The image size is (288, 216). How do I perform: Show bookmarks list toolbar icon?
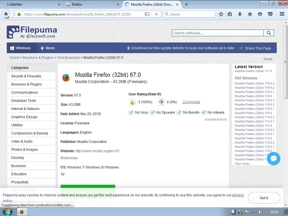[x=230, y=14]
